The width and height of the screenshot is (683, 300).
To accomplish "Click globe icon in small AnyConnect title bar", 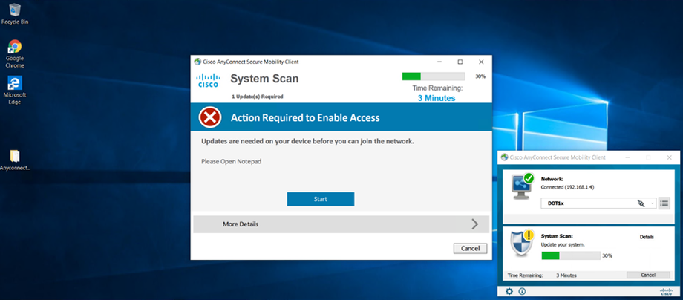I will coord(504,157).
